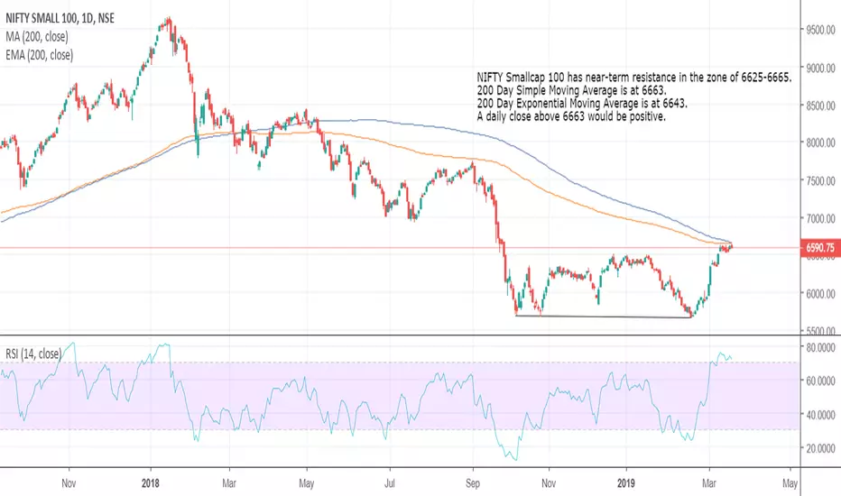Select the EMA (200, close) indicator label
This screenshot has width=841, height=496.
(39, 55)
